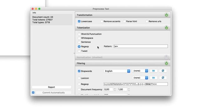200x112 pixels.
Task: Uncheck the Lowercase checkbox
Action: (x=79, y=21)
